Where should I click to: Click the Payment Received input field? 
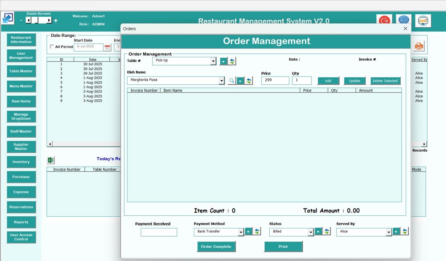point(159,232)
